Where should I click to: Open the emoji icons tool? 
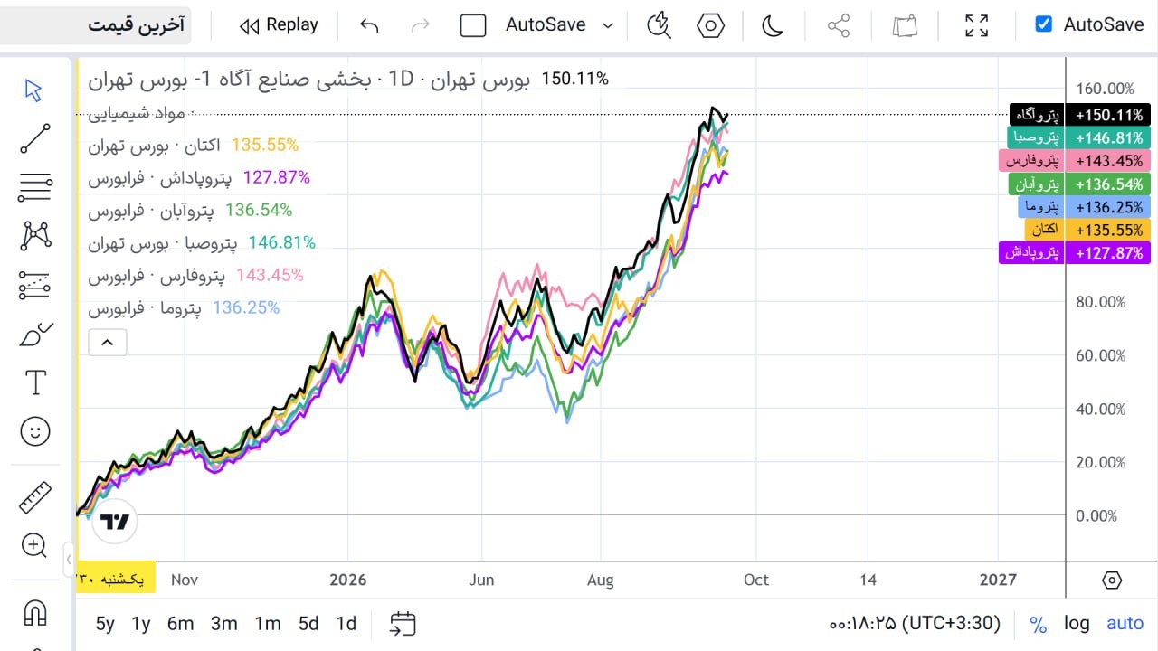coord(34,431)
